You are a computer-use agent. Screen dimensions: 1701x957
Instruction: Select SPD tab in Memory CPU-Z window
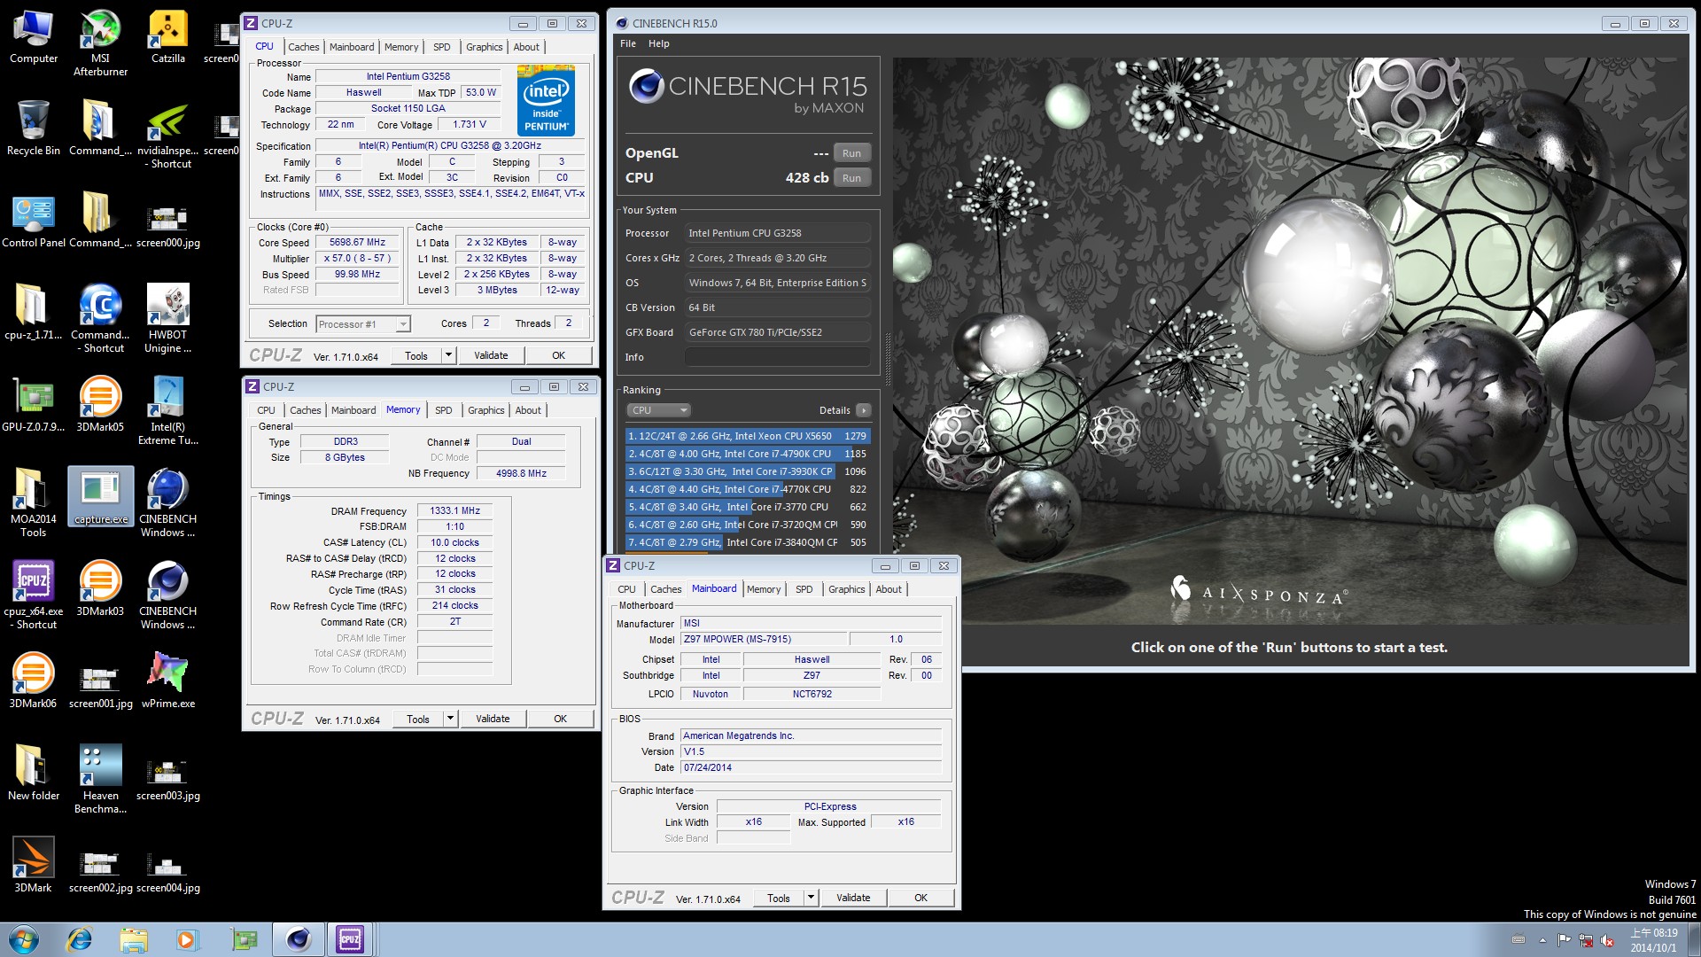444,410
